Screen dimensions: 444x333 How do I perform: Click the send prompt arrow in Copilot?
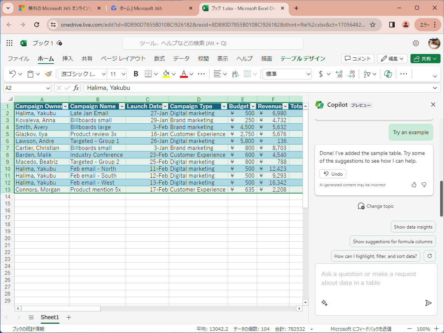[x=428, y=303]
